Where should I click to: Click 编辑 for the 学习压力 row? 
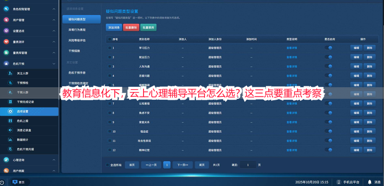click(x=356, y=48)
